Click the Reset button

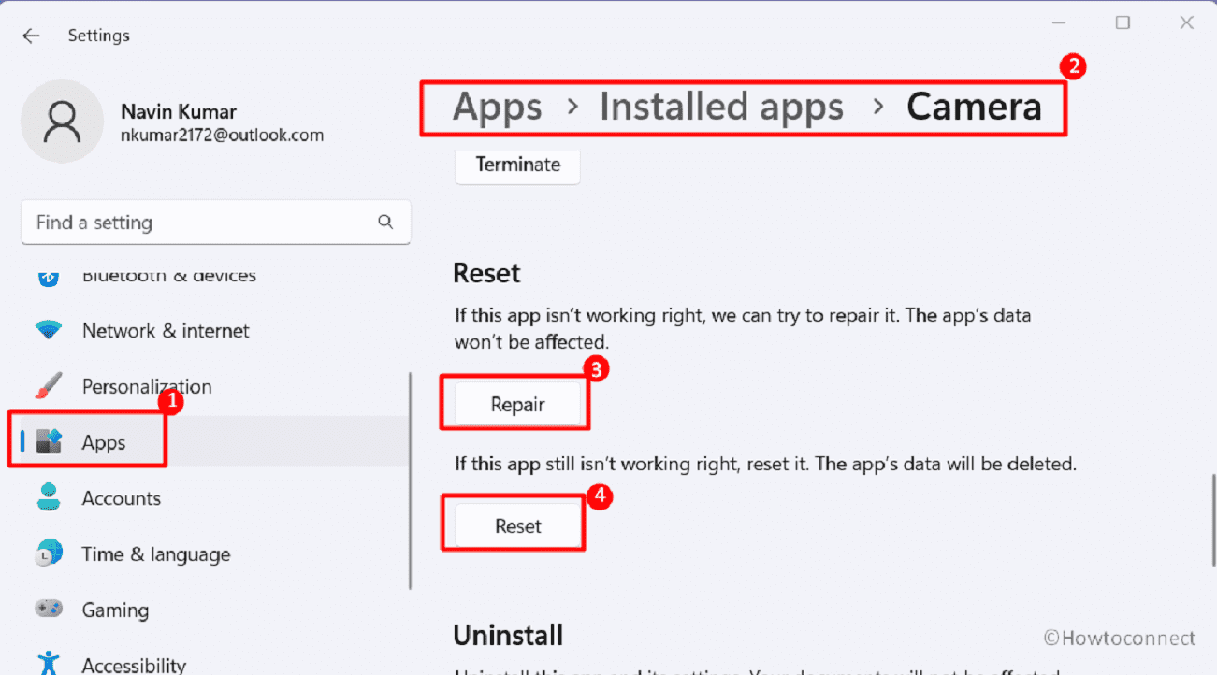coord(518,525)
